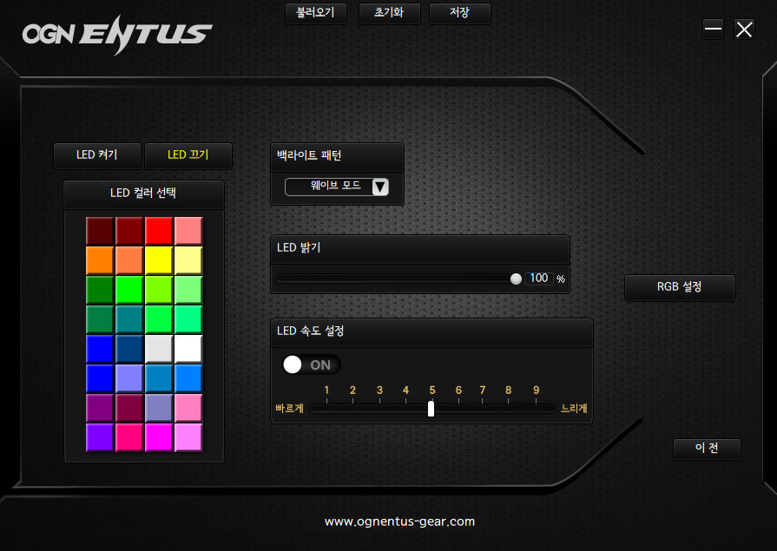Set the brightness percent value field
The height and width of the screenshot is (551, 777).
click(x=539, y=279)
